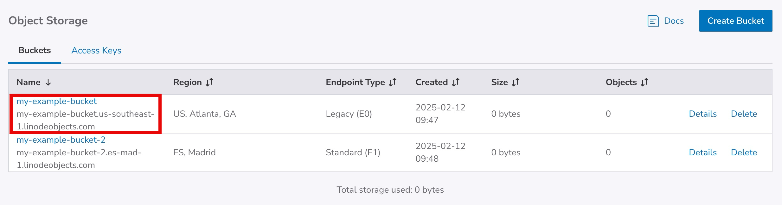Click the Objects sort arrows icon

[644, 83]
